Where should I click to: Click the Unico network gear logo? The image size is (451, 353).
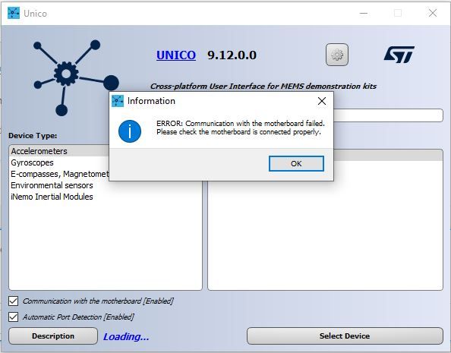tap(75, 78)
